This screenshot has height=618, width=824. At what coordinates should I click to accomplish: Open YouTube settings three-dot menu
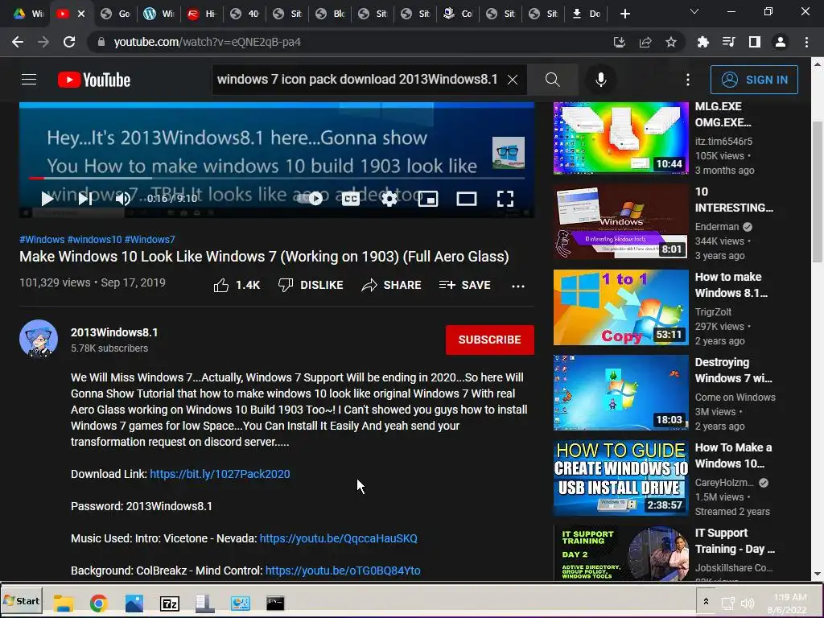point(687,80)
